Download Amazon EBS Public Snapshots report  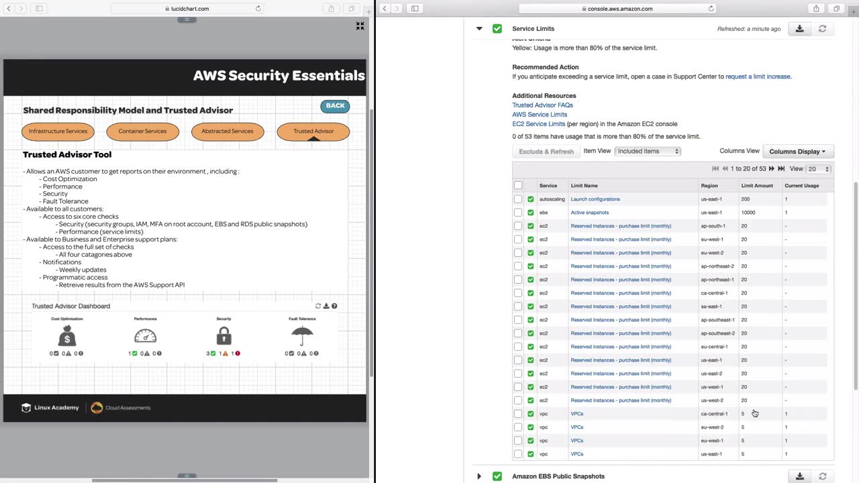(799, 476)
